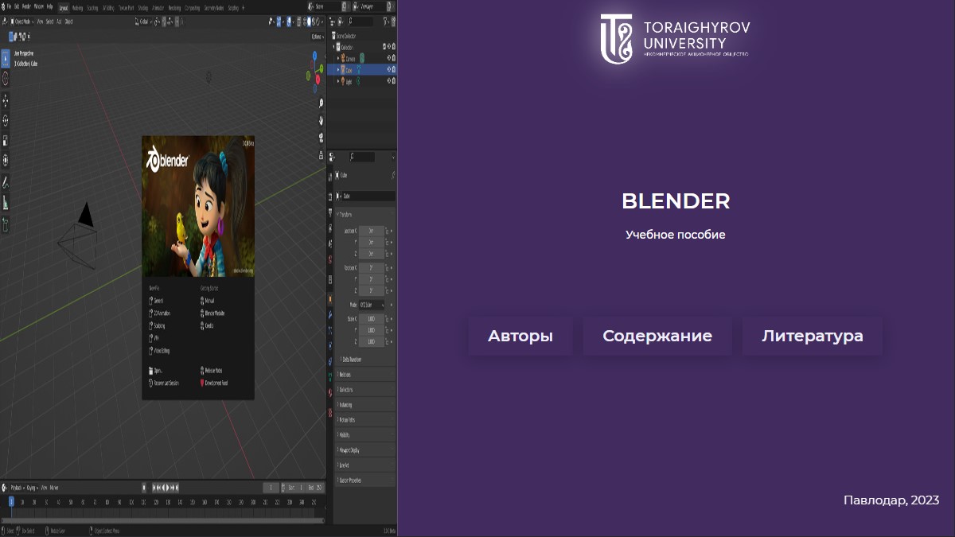
Task: Switch to the Modeling workspace tab
Action: (x=80, y=7)
